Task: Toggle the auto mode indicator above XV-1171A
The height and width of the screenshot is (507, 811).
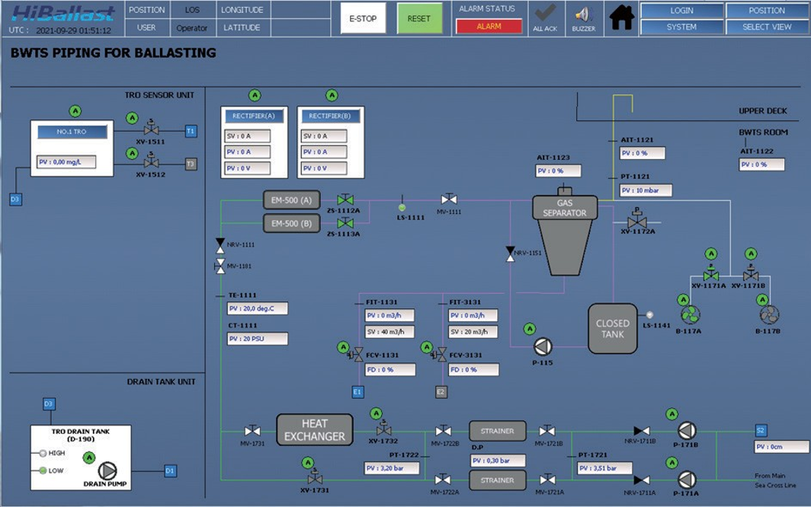Action: (x=711, y=253)
